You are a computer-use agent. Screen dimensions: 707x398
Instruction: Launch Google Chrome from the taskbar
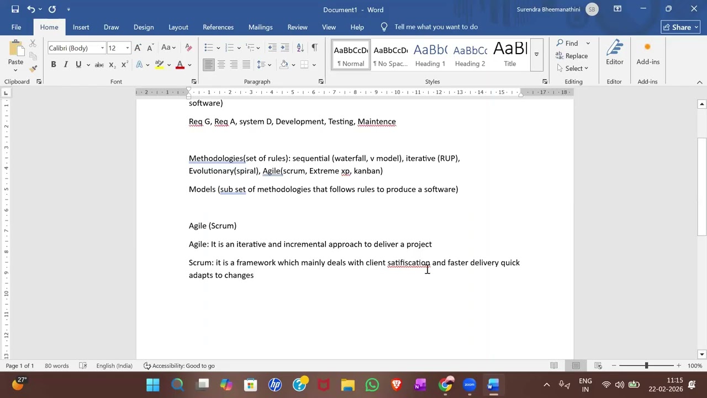[445, 385]
